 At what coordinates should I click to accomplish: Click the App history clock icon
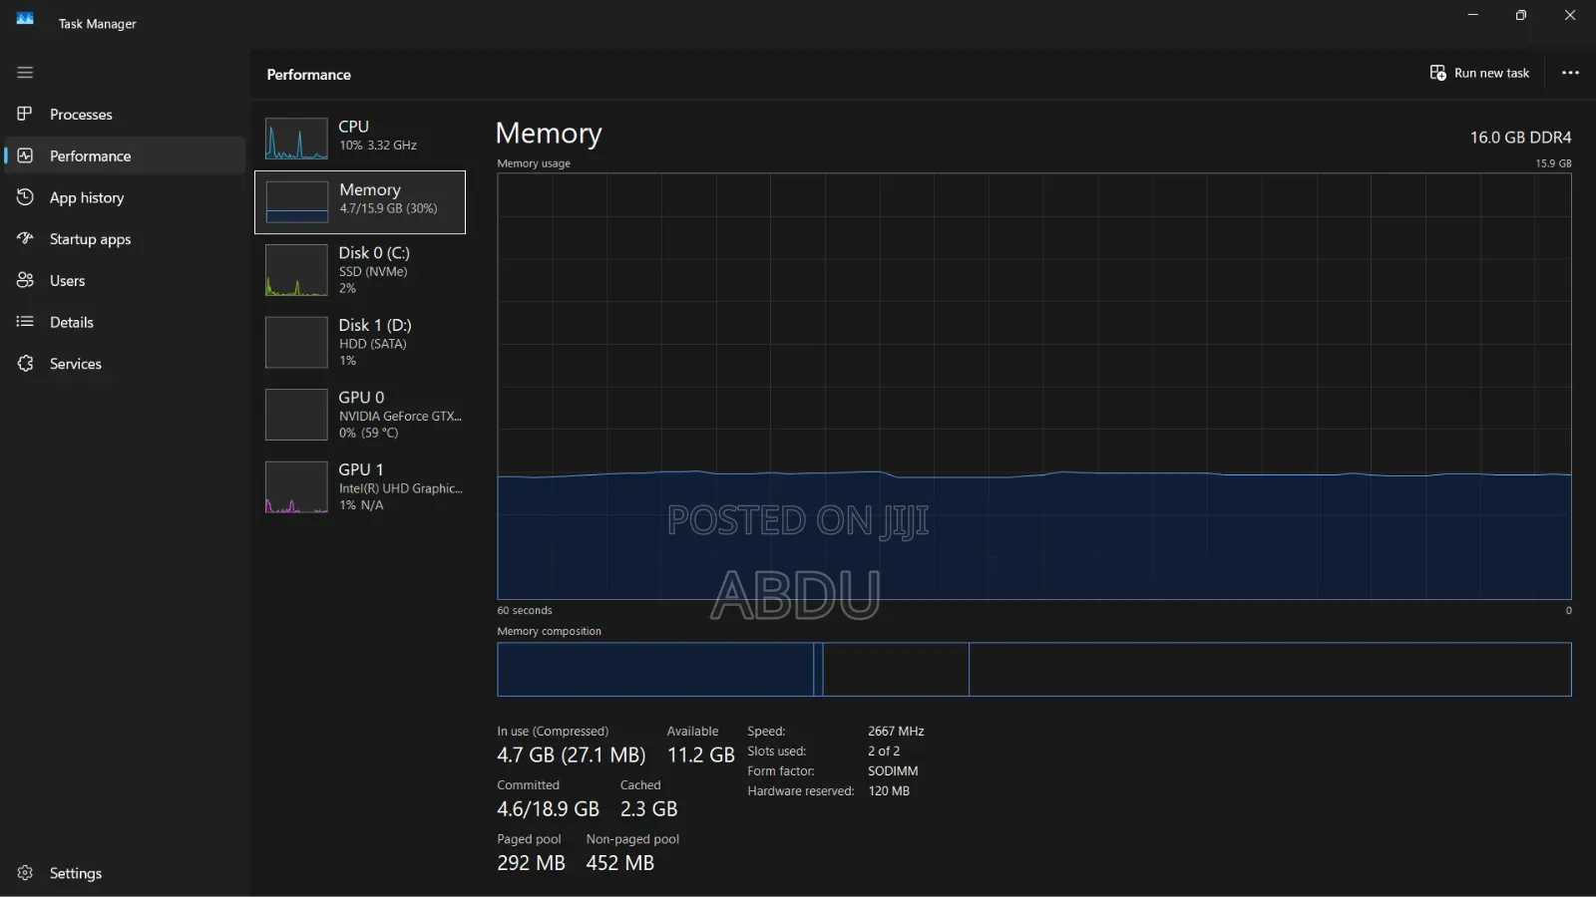[x=25, y=197]
